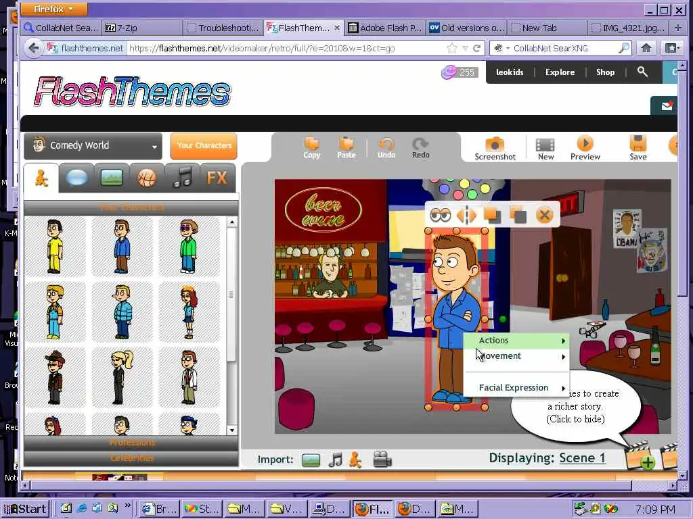Image resolution: width=693 pixels, height=519 pixels.
Task: Click the 7:09 PM clock
Action: pyautogui.click(x=655, y=509)
